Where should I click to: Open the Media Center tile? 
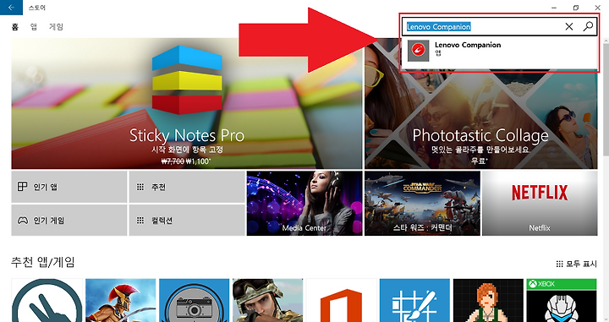click(x=304, y=204)
